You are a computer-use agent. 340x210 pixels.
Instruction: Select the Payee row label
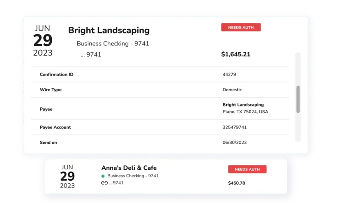pyautogui.click(x=46, y=109)
